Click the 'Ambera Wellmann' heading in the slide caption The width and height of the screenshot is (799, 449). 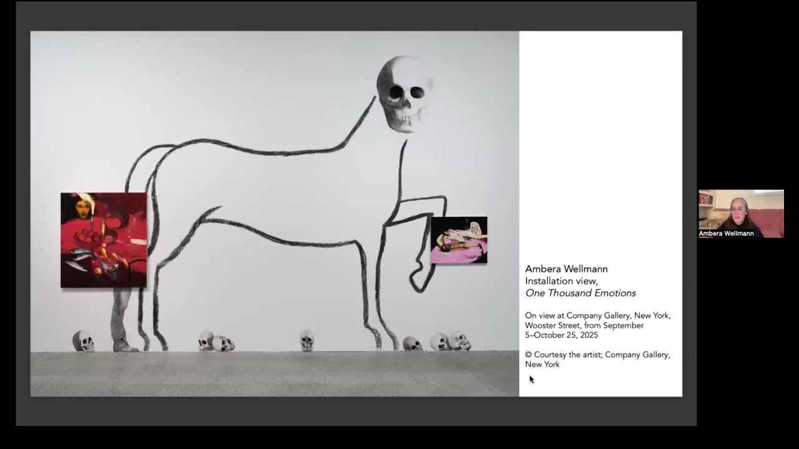(566, 269)
